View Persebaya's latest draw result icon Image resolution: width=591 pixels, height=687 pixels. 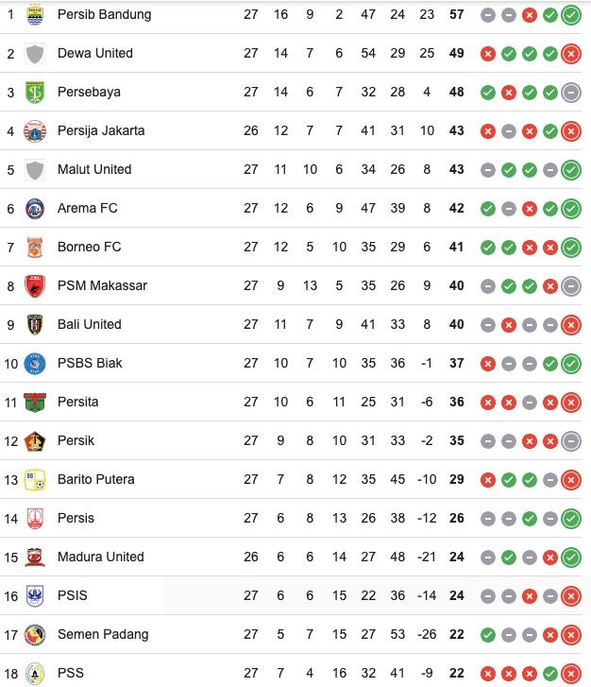coord(571,93)
